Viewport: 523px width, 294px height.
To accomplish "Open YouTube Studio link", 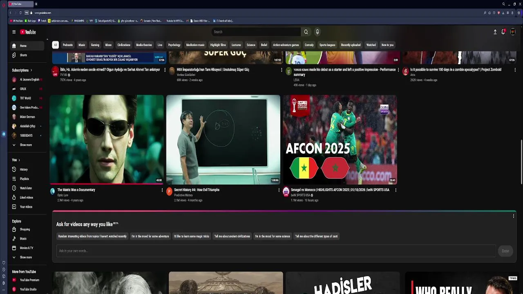I will click(x=26, y=290).
